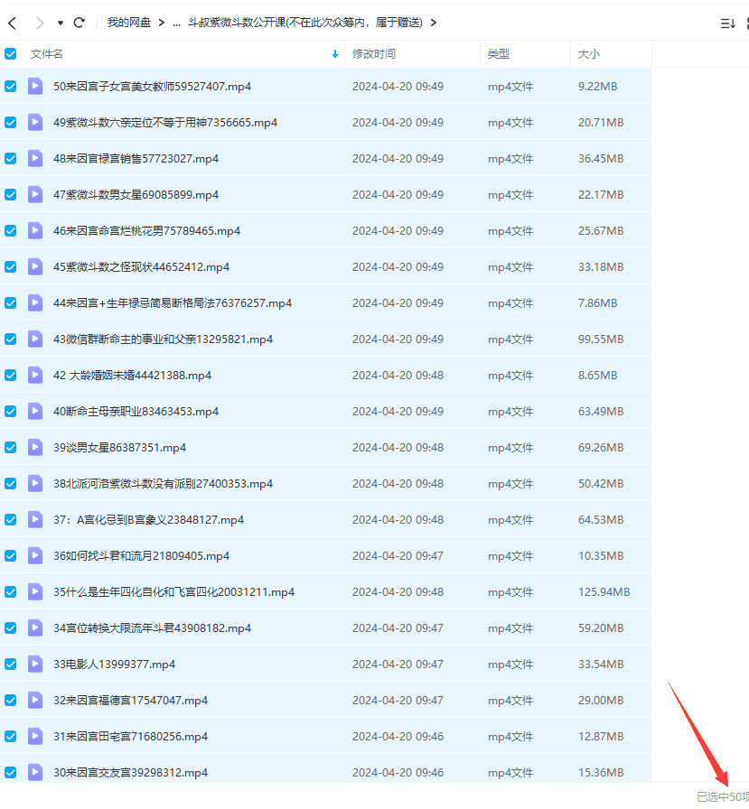
Task: Sort by 大小 column header
Action: tap(588, 54)
